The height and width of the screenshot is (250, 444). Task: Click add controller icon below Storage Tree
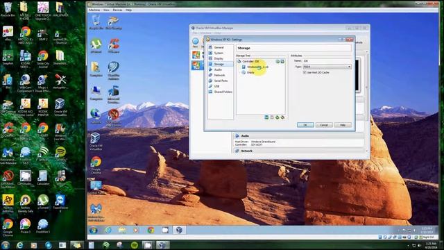[x=266, y=117]
